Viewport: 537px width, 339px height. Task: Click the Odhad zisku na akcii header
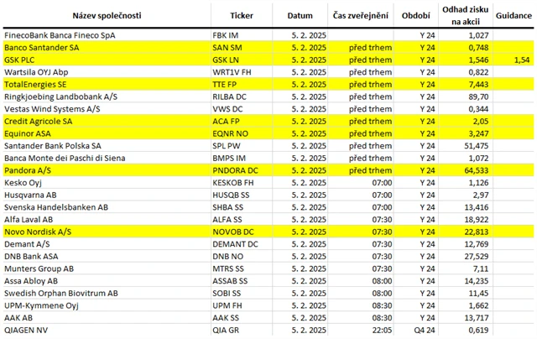click(465, 15)
